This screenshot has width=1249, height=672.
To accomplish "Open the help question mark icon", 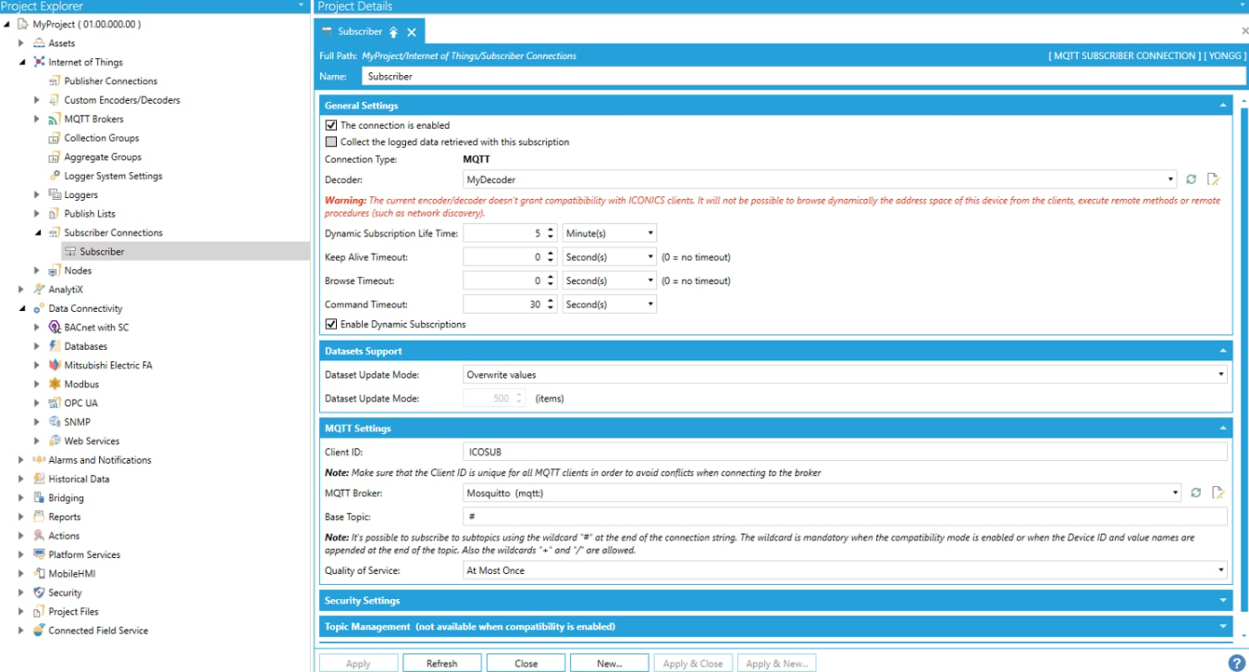I will click(1236, 663).
